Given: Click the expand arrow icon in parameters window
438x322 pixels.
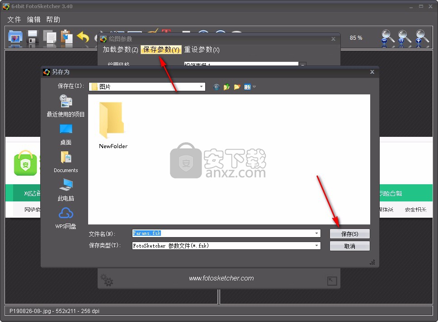Looking at the screenshot, I should [x=332, y=281].
